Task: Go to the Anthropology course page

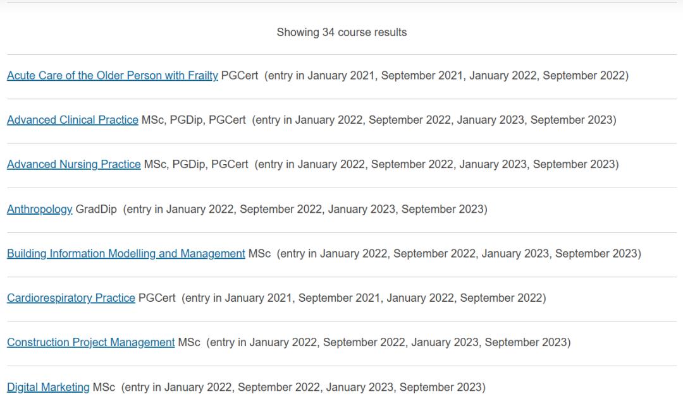Action: pyautogui.click(x=39, y=209)
